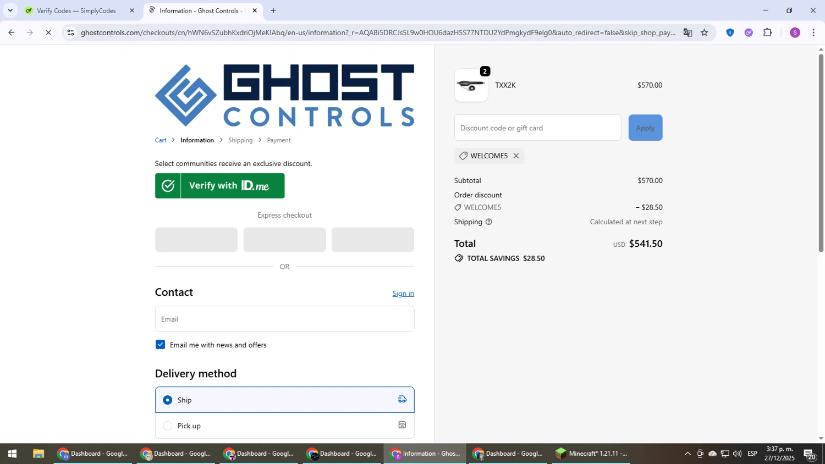This screenshot has height=464, width=825.
Task: Click the first express checkout placeholder
Action: click(x=196, y=240)
